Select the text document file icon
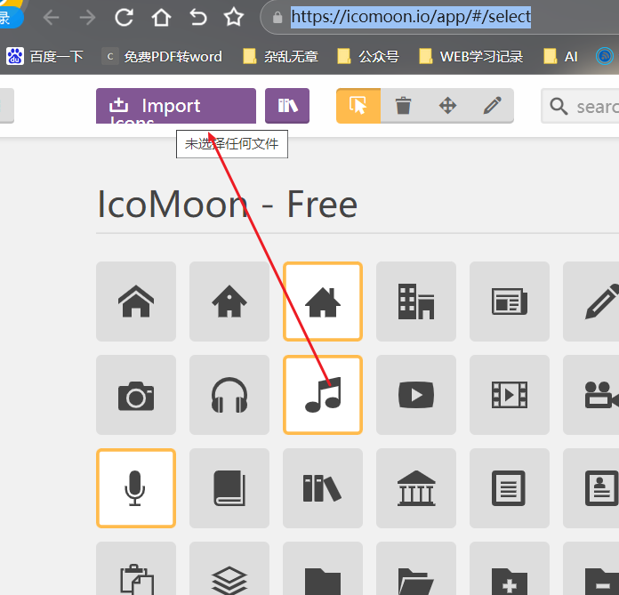 (510, 488)
